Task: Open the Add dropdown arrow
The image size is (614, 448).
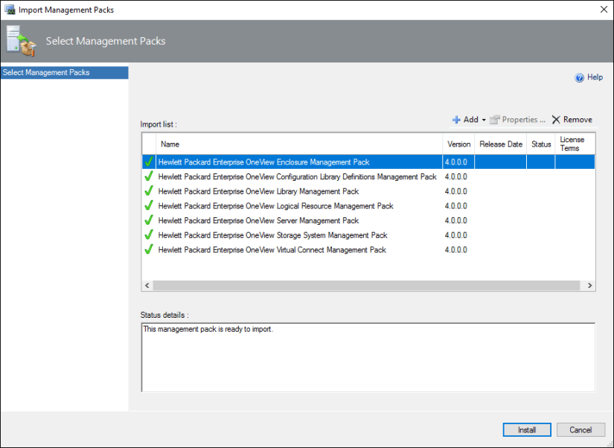Action: (x=484, y=120)
